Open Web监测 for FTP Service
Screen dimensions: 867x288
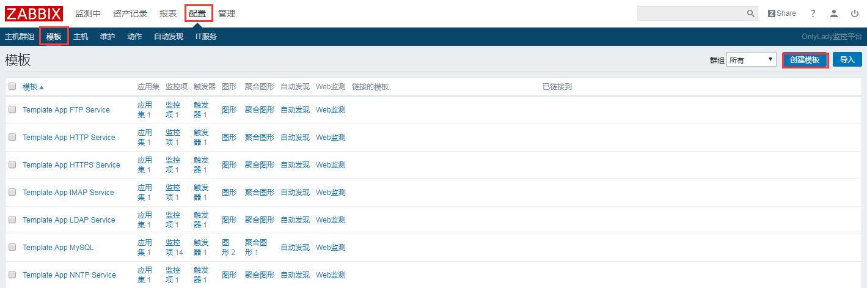[x=331, y=110]
